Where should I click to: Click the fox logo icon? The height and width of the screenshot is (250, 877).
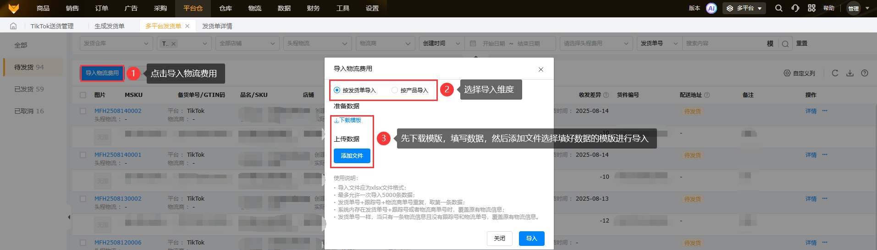pos(14,8)
